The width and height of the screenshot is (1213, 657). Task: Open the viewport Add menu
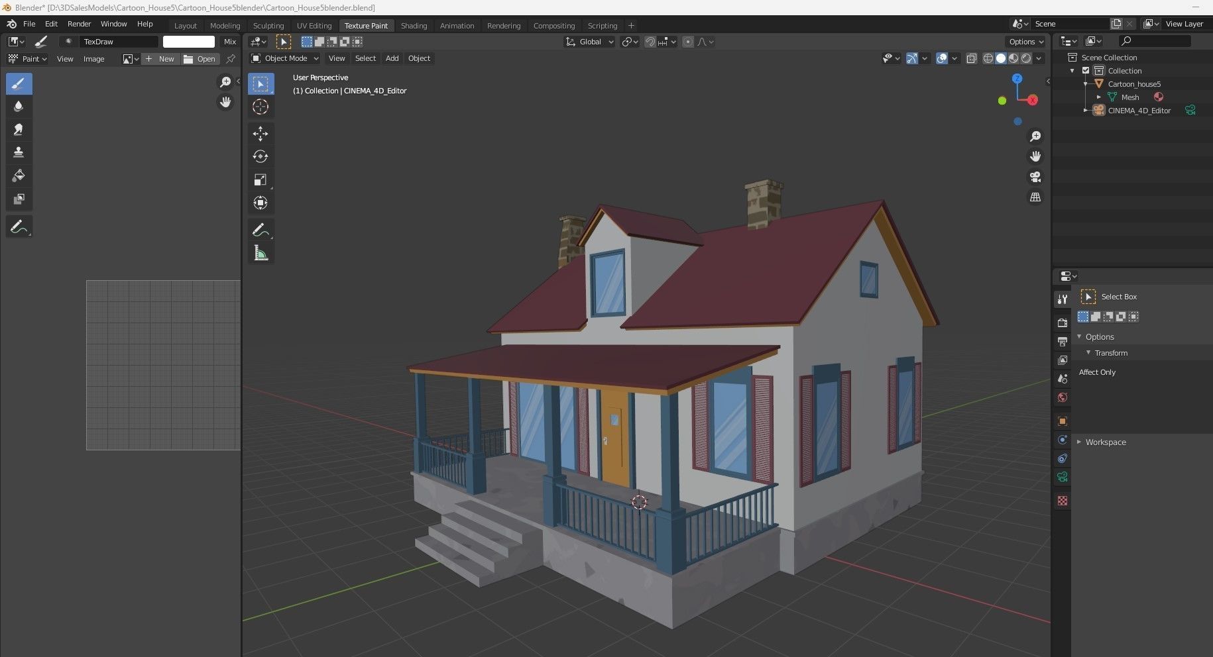click(392, 58)
